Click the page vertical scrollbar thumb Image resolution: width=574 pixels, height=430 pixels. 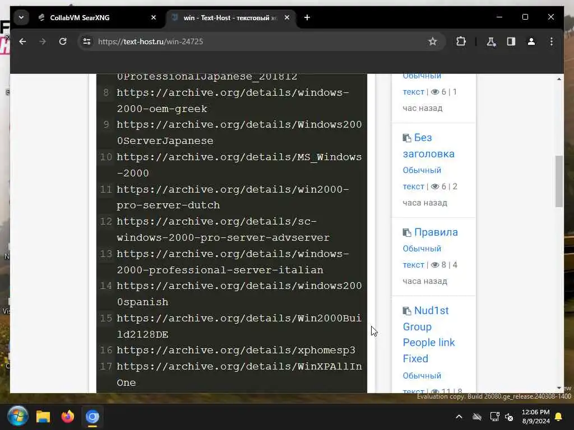coord(559,181)
